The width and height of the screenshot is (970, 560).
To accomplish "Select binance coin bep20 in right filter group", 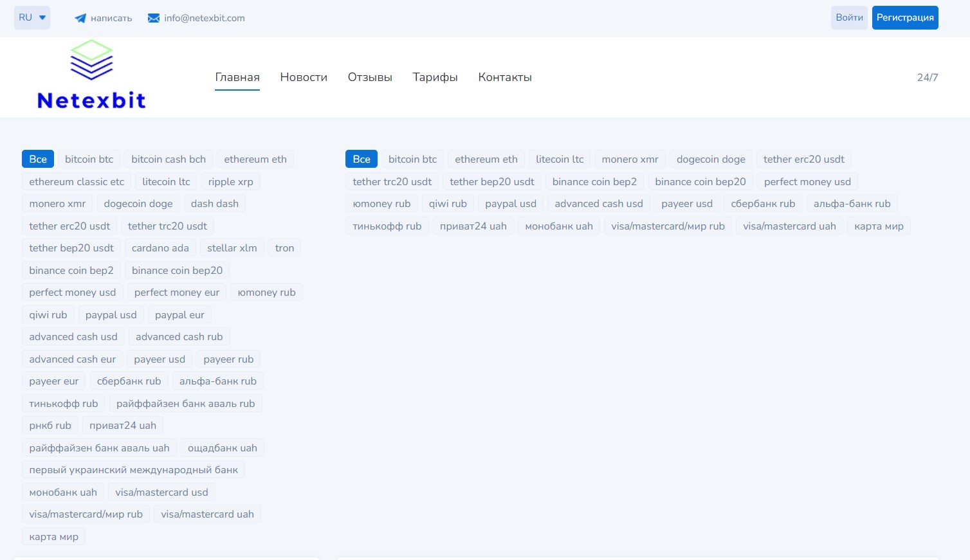I will 700,182.
